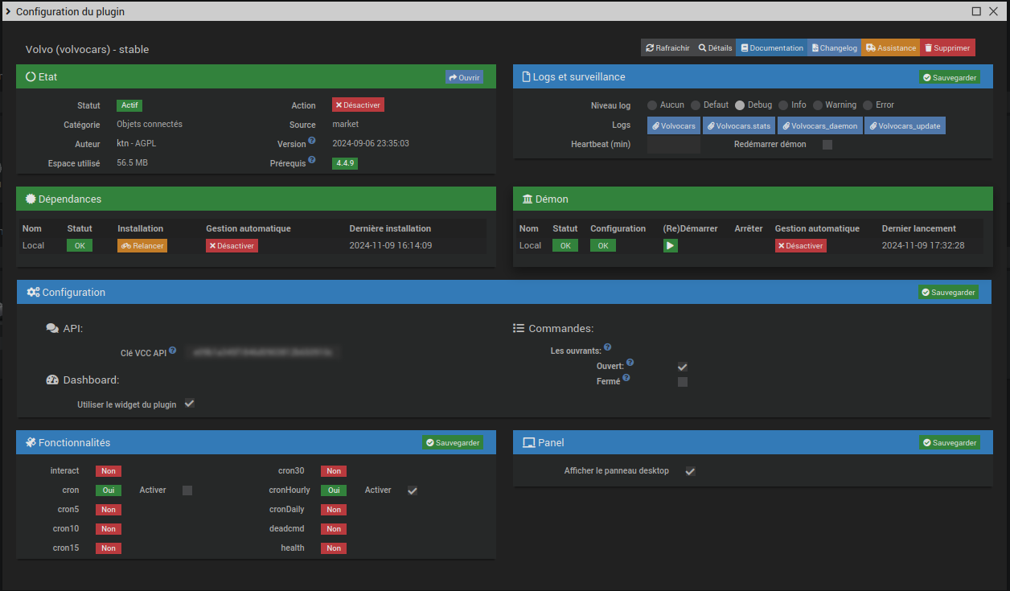Viewport: 1010px width, 591px height.
Task: Save the Fonctionnalités section
Action: click(x=454, y=442)
